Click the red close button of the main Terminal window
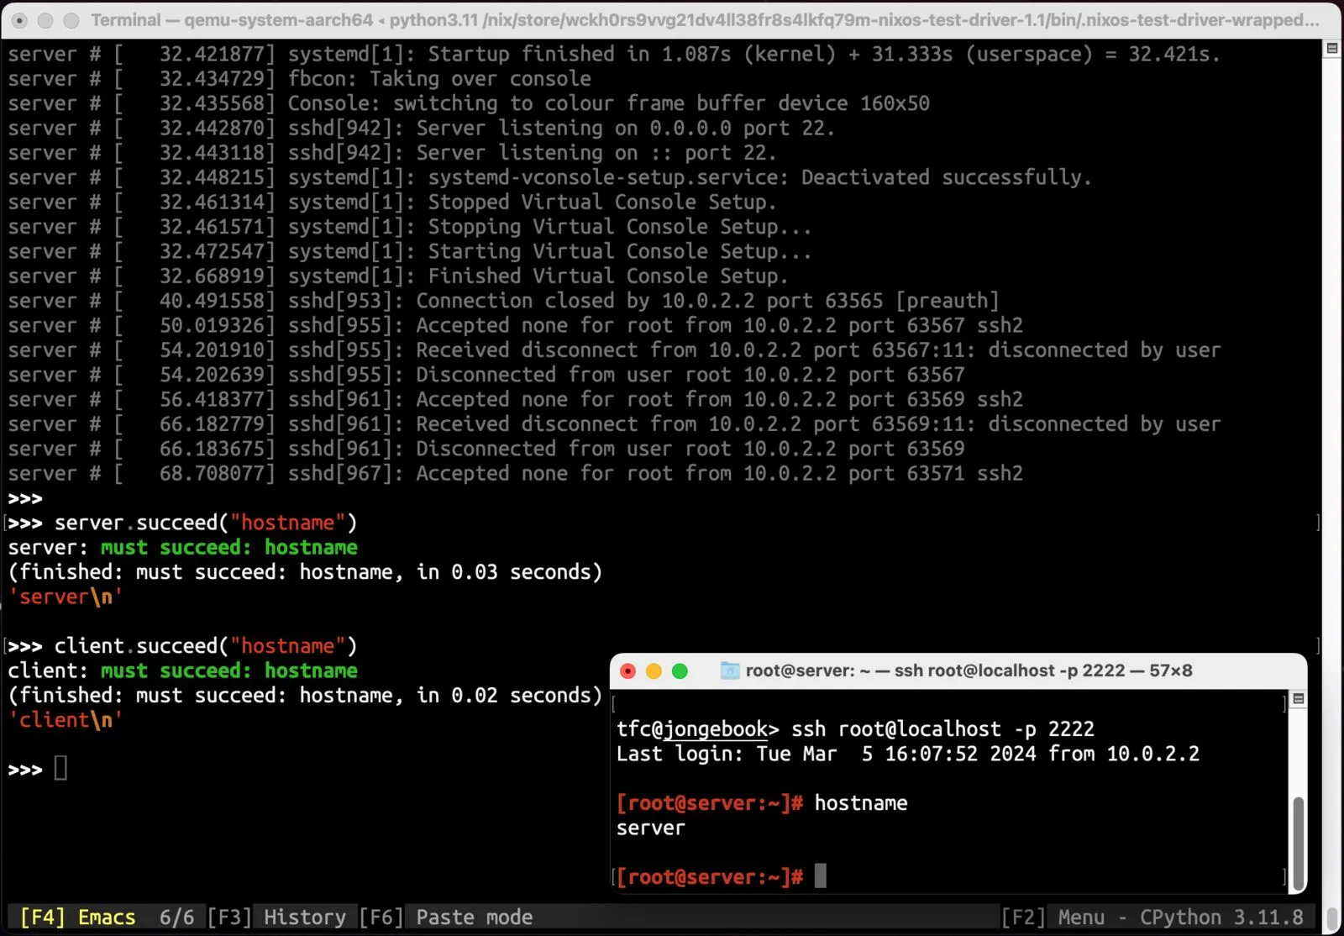 click(18, 19)
